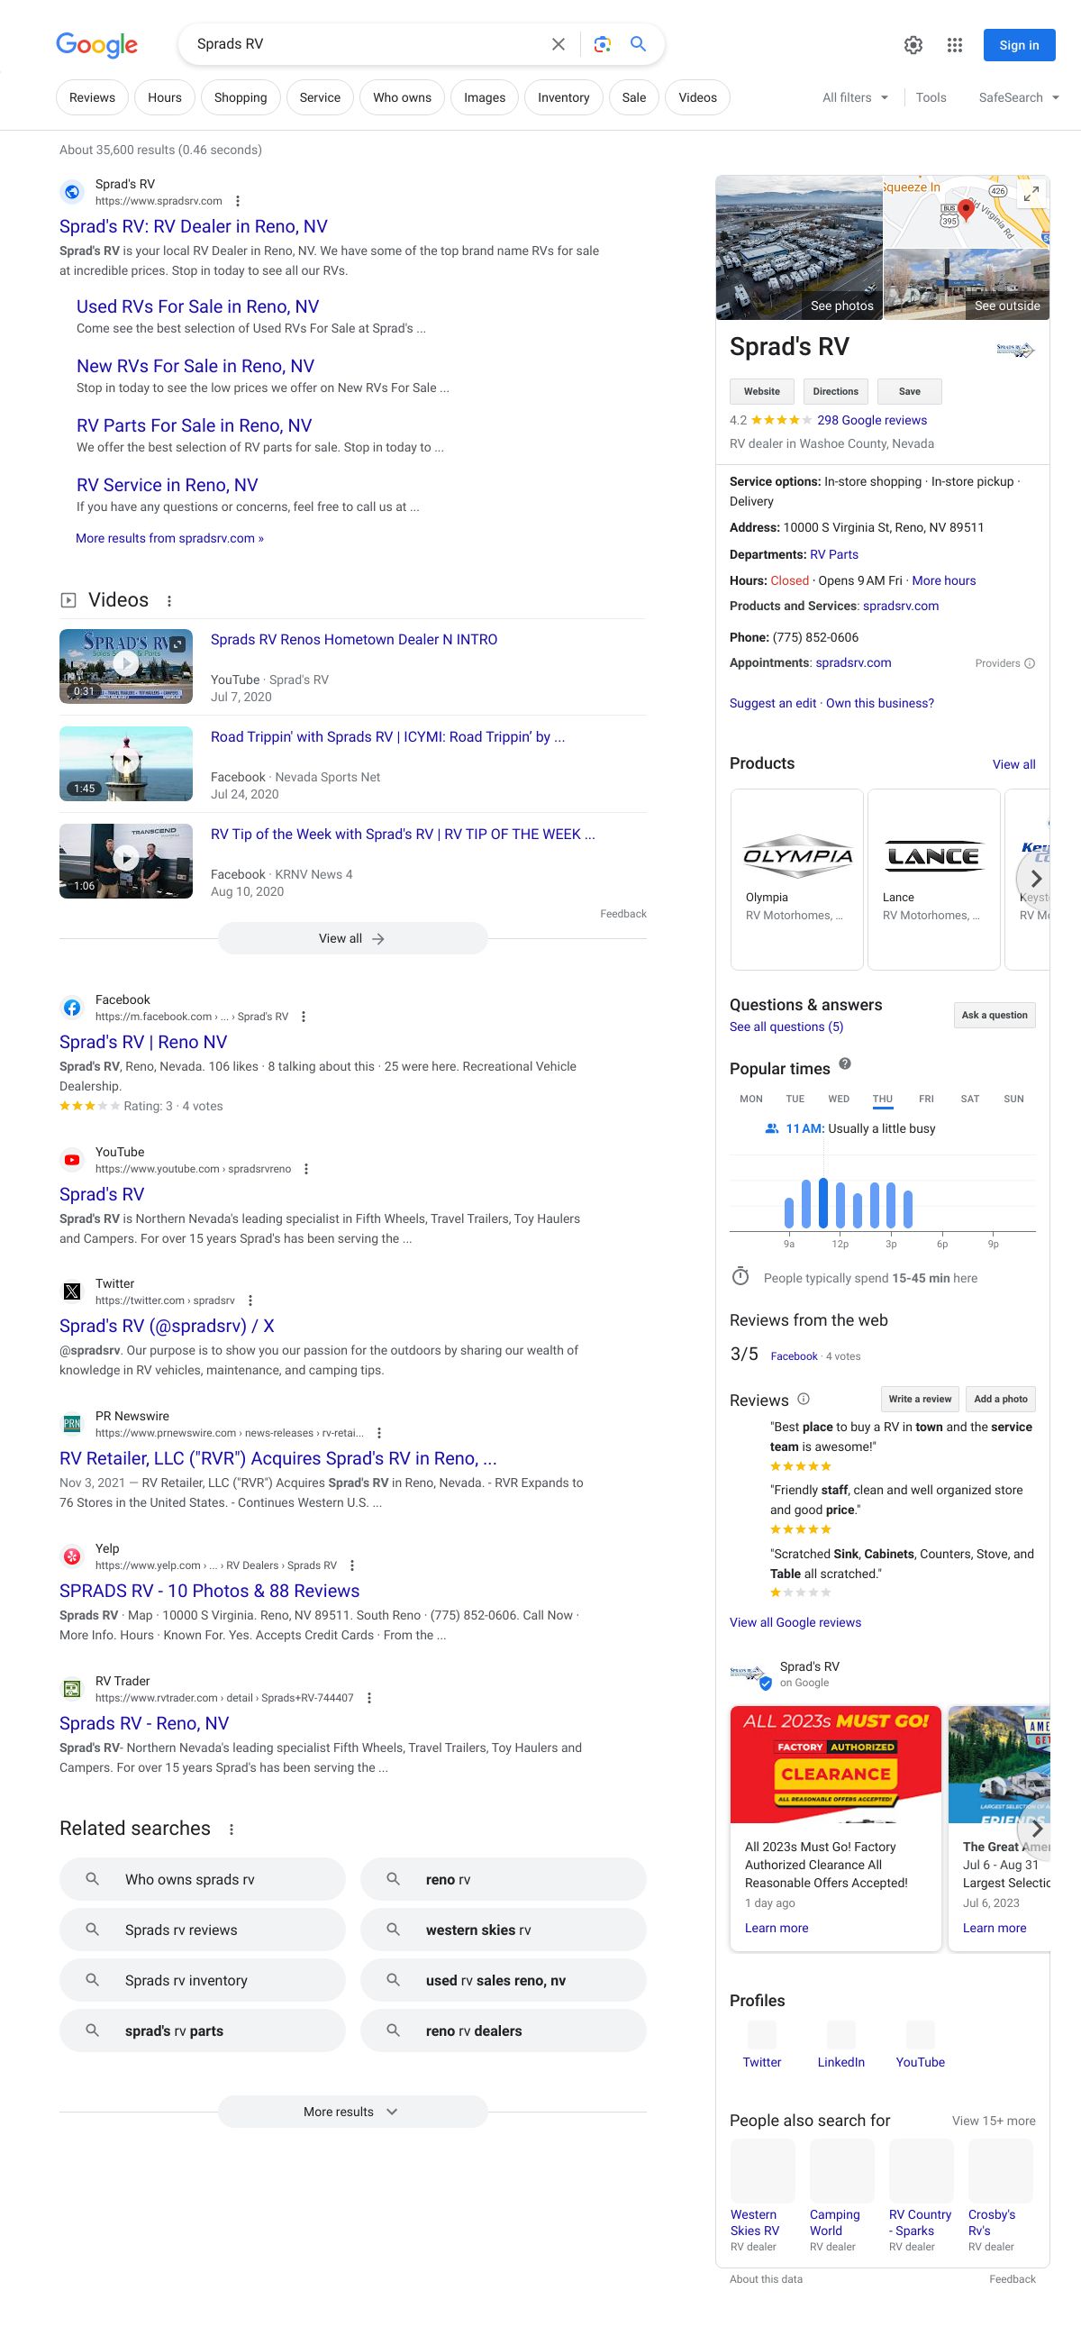1081x2327 pixels.
Task: Select the Inventory filter chip
Action: pos(564,97)
